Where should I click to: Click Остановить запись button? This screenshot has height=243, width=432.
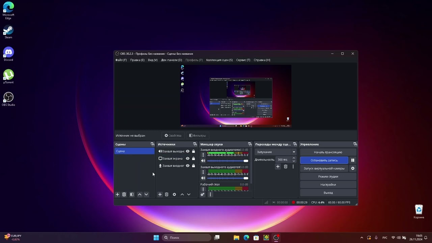[x=324, y=160]
